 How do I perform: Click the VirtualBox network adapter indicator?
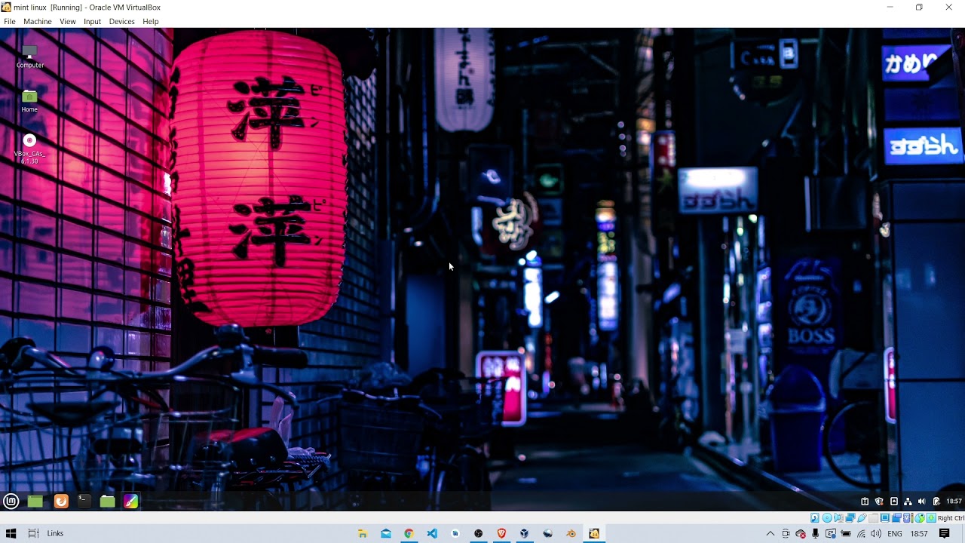point(850,518)
